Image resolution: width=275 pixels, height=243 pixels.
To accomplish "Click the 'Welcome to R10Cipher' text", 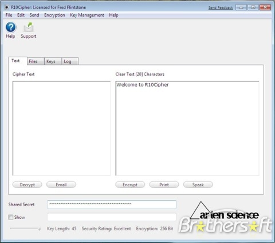I will (x=143, y=85).
